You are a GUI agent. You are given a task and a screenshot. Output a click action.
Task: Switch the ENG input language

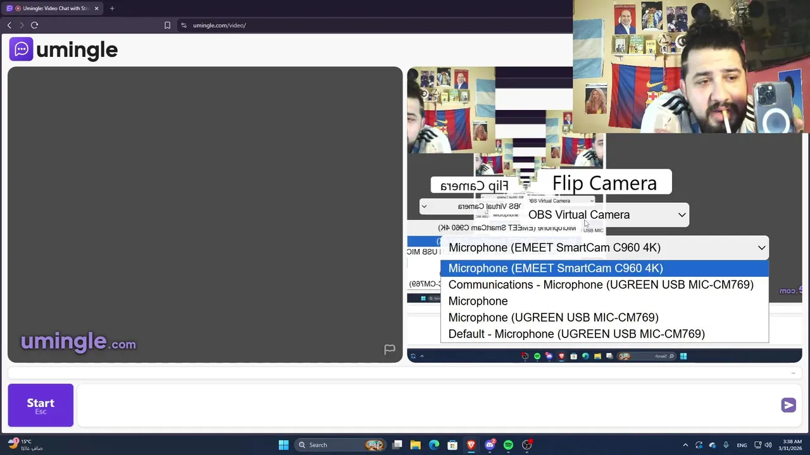pyautogui.click(x=742, y=445)
